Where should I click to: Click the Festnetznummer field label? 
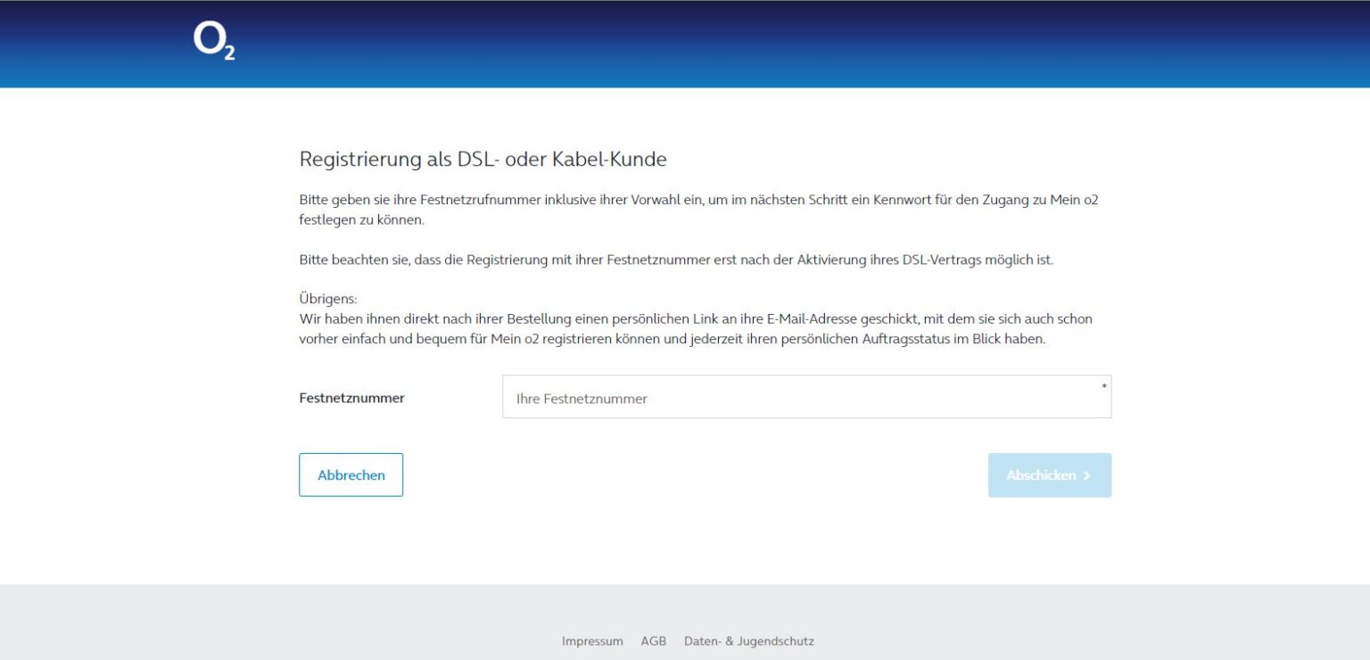tap(351, 398)
